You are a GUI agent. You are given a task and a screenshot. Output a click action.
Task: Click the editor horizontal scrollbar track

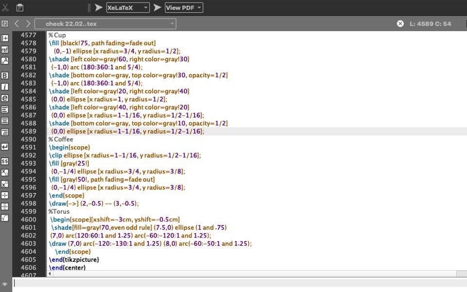254,274
